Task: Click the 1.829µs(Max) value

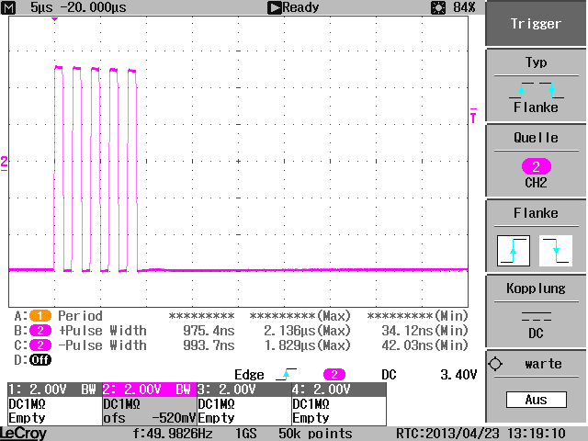Action: 307,345
